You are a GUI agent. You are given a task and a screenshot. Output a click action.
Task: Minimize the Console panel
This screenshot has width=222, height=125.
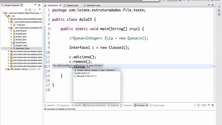209,105
